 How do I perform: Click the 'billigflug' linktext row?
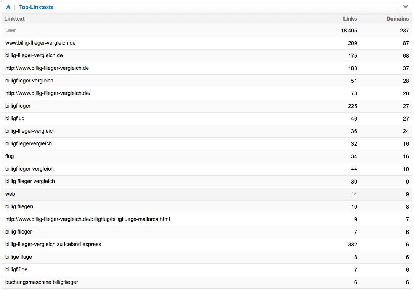pos(15,118)
